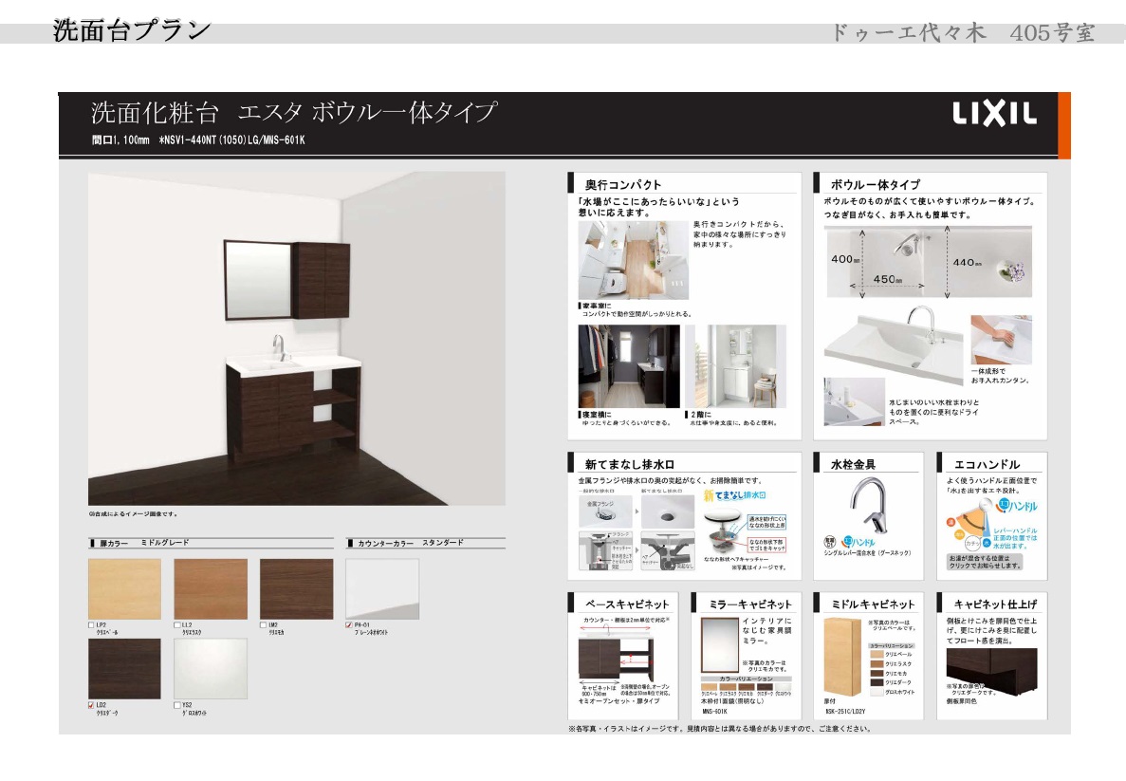Pick クリエラスク chip in ミドルキャビネット color list

[x=877, y=664]
